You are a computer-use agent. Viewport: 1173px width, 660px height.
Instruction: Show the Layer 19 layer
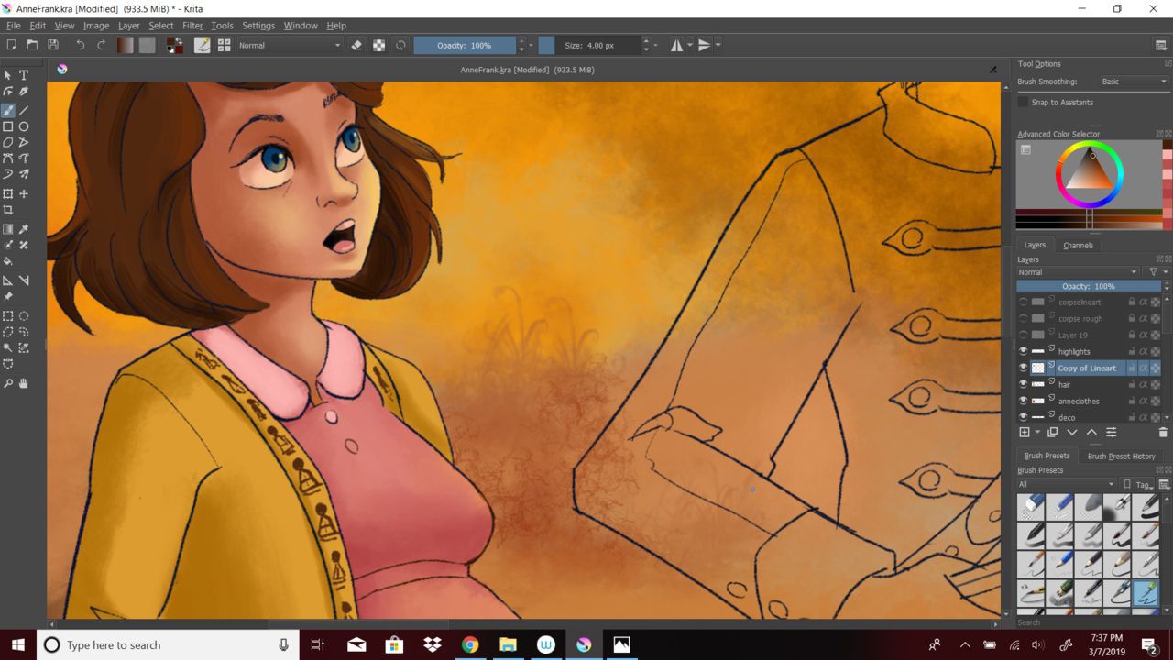click(x=1023, y=335)
